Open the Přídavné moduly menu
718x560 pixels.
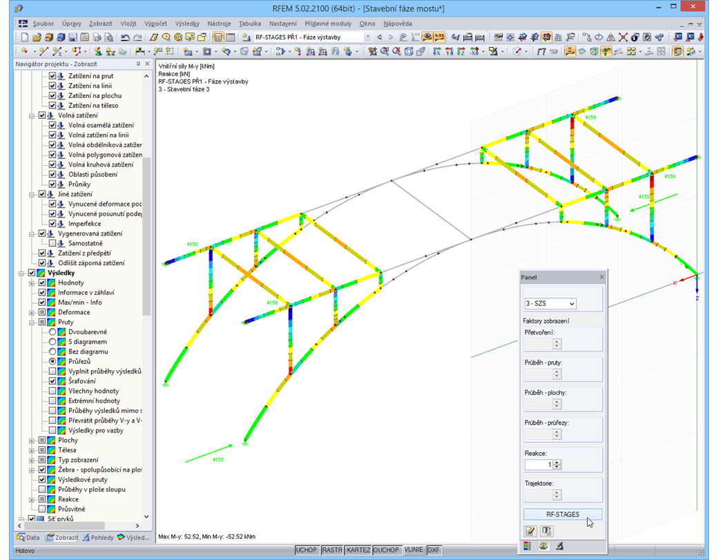click(x=328, y=23)
